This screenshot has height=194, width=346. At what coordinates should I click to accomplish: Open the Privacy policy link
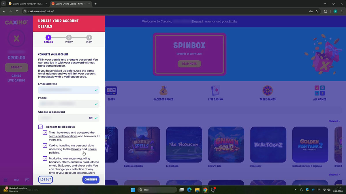pyautogui.click(x=76, y=149)
